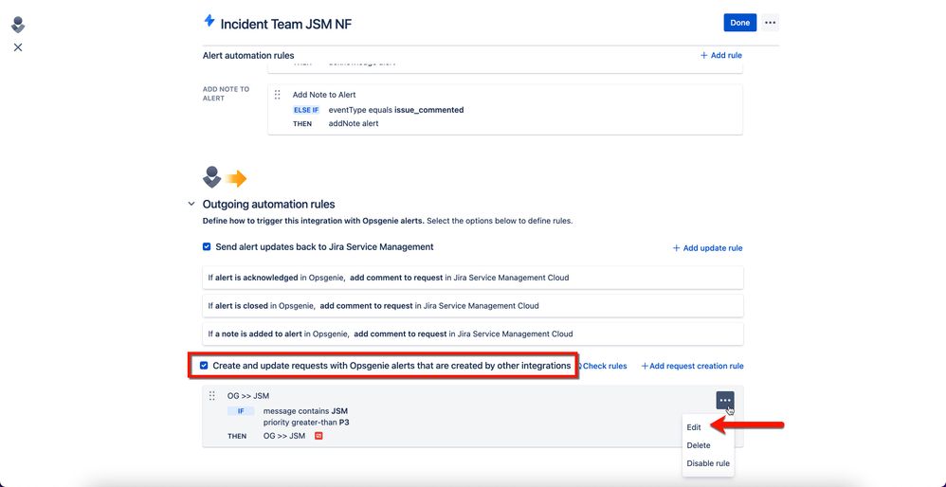The image size is (946, 487).
Task: Click the Done button
Action: [739, 23]
